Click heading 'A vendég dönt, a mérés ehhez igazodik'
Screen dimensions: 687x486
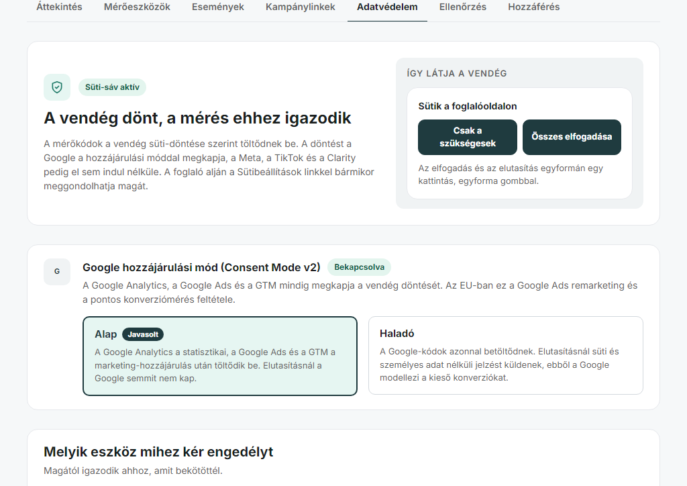point(197,118)
